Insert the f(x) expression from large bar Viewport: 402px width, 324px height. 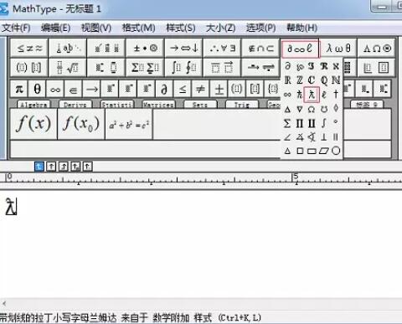pos(33,124)
